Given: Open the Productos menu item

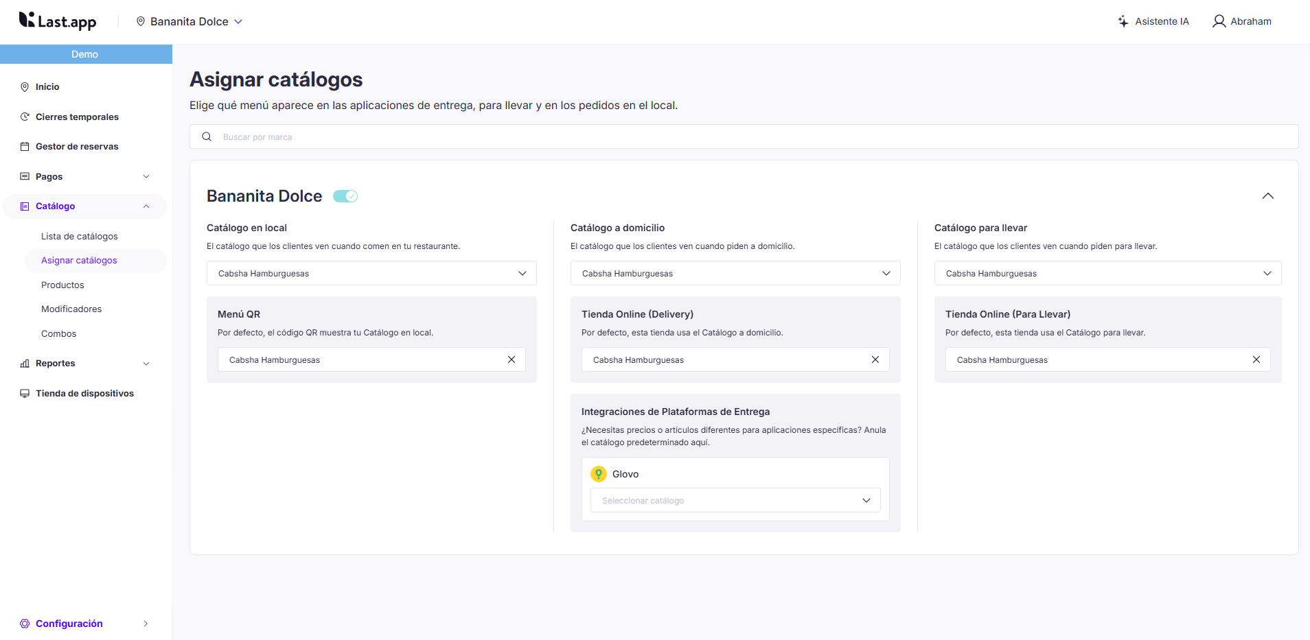Looking at the screenshot, I should (62, 285).
